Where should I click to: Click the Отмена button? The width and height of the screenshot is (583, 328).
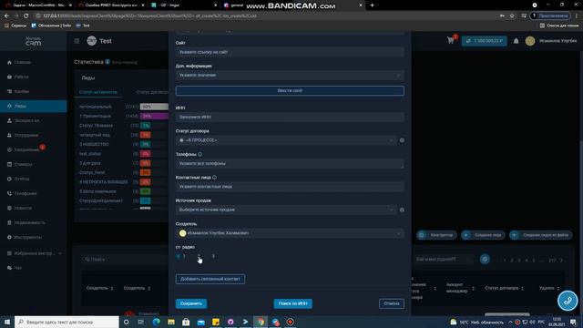tap(392, 303)
